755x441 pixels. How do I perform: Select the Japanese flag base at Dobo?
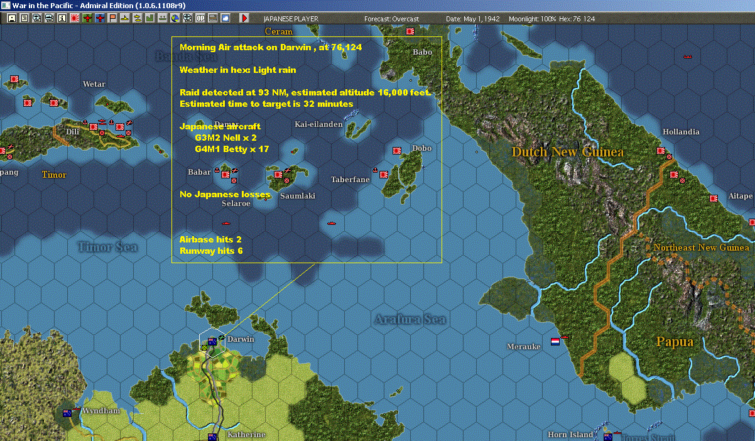[x=397, y=151]
